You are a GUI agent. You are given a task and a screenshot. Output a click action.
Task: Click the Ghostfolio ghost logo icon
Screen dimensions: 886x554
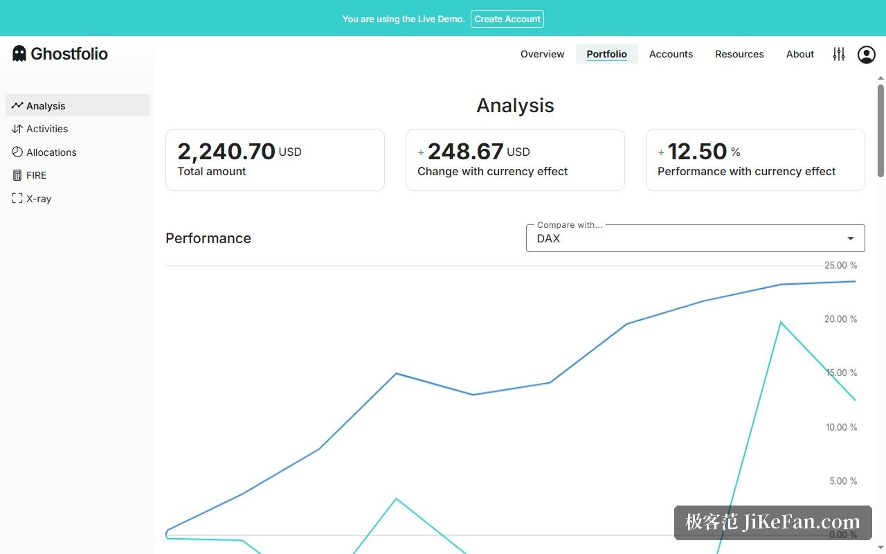coord(19,53)
